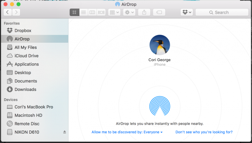The height and width of the screenshot is (143, 252).
Task: Click the Dropbox sidebar icon
Action: tap(9, 31)
